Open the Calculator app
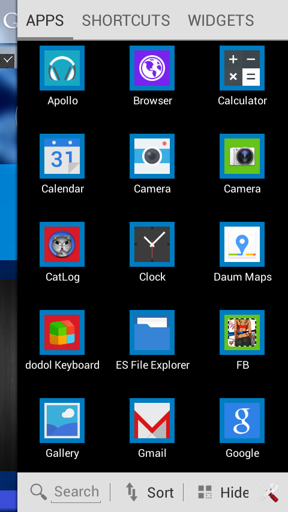The width and height of the screenshot is (288, 512). click(x=242, y=68)
